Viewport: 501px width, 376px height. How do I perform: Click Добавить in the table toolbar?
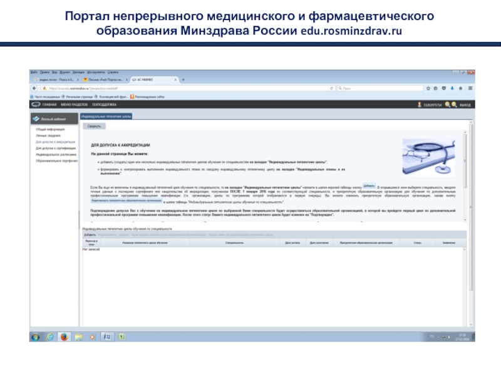[x=90, y=234]
